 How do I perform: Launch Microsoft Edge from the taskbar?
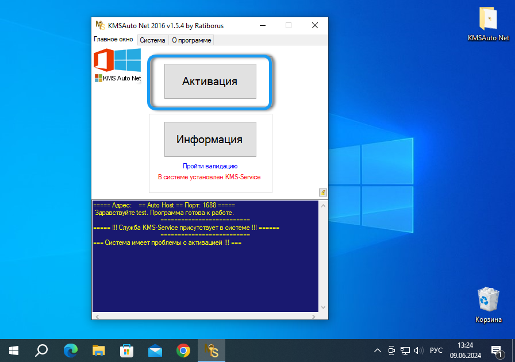point(71,351)
